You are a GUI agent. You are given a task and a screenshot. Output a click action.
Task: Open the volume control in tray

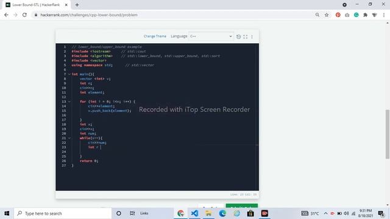(346, 214)
